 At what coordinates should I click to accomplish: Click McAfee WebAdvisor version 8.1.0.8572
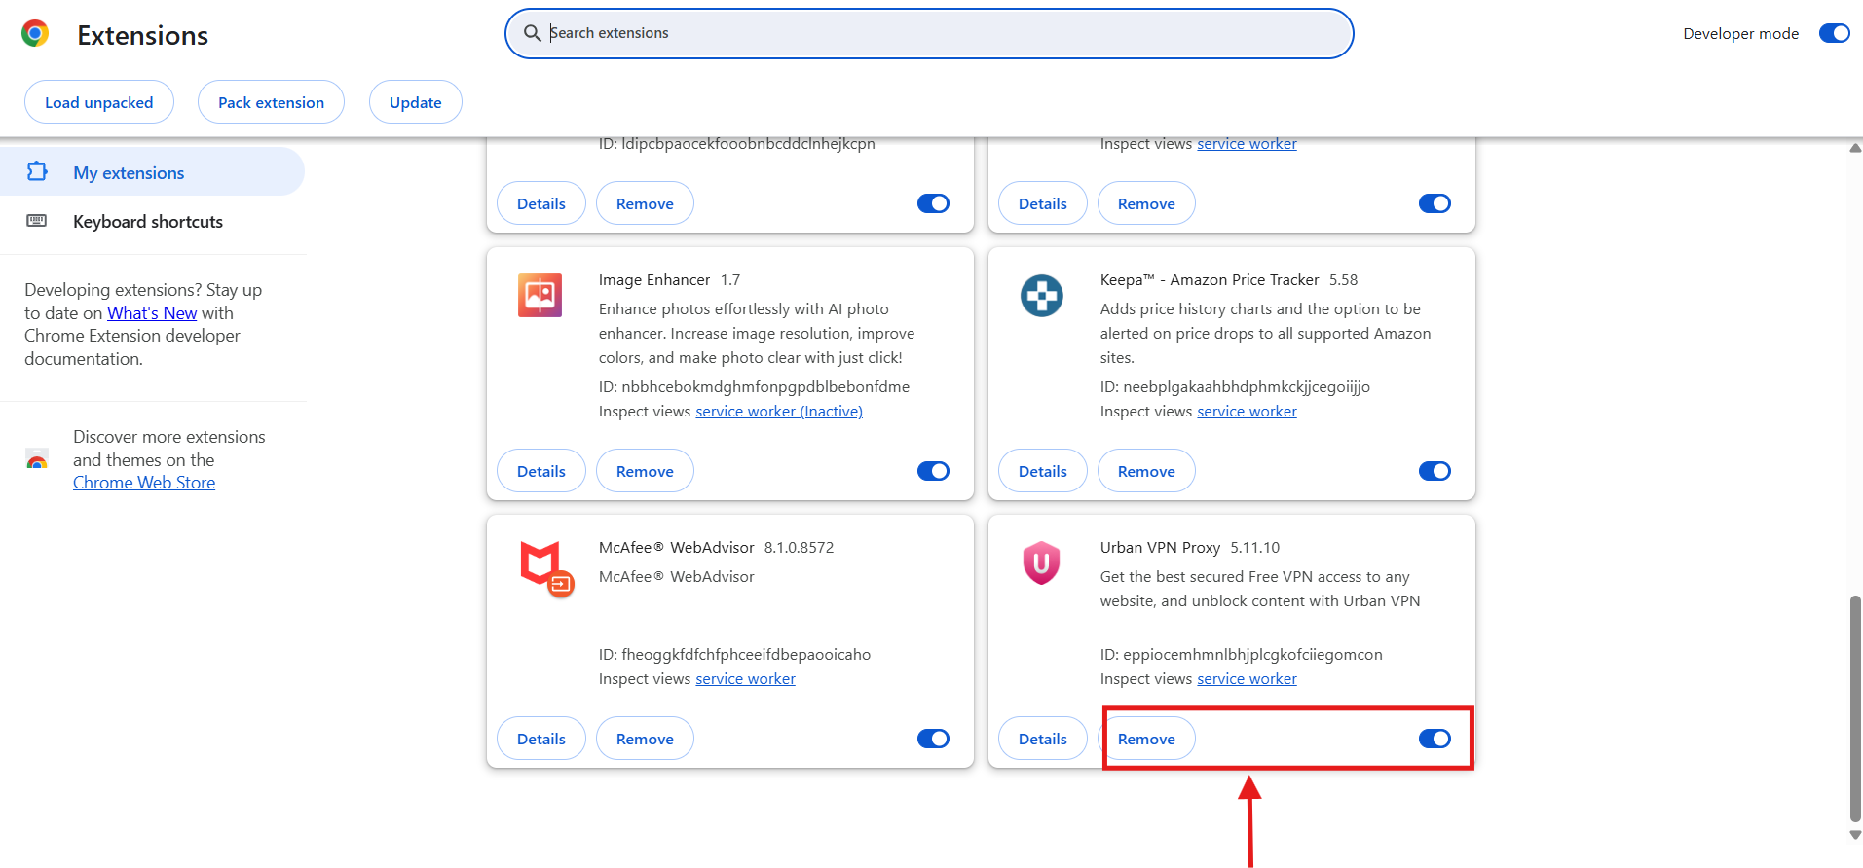click(x=799, y=547)
